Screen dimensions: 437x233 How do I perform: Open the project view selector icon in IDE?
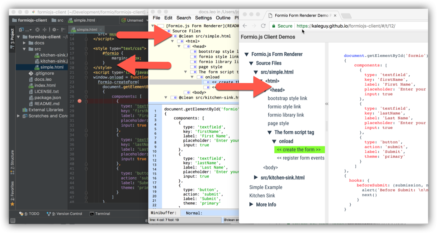pyautogui.click(x=25, y=30)
